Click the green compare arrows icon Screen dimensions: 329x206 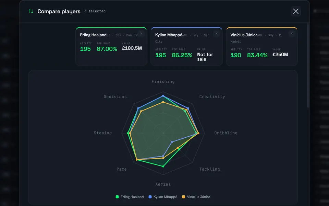point(31,11)
